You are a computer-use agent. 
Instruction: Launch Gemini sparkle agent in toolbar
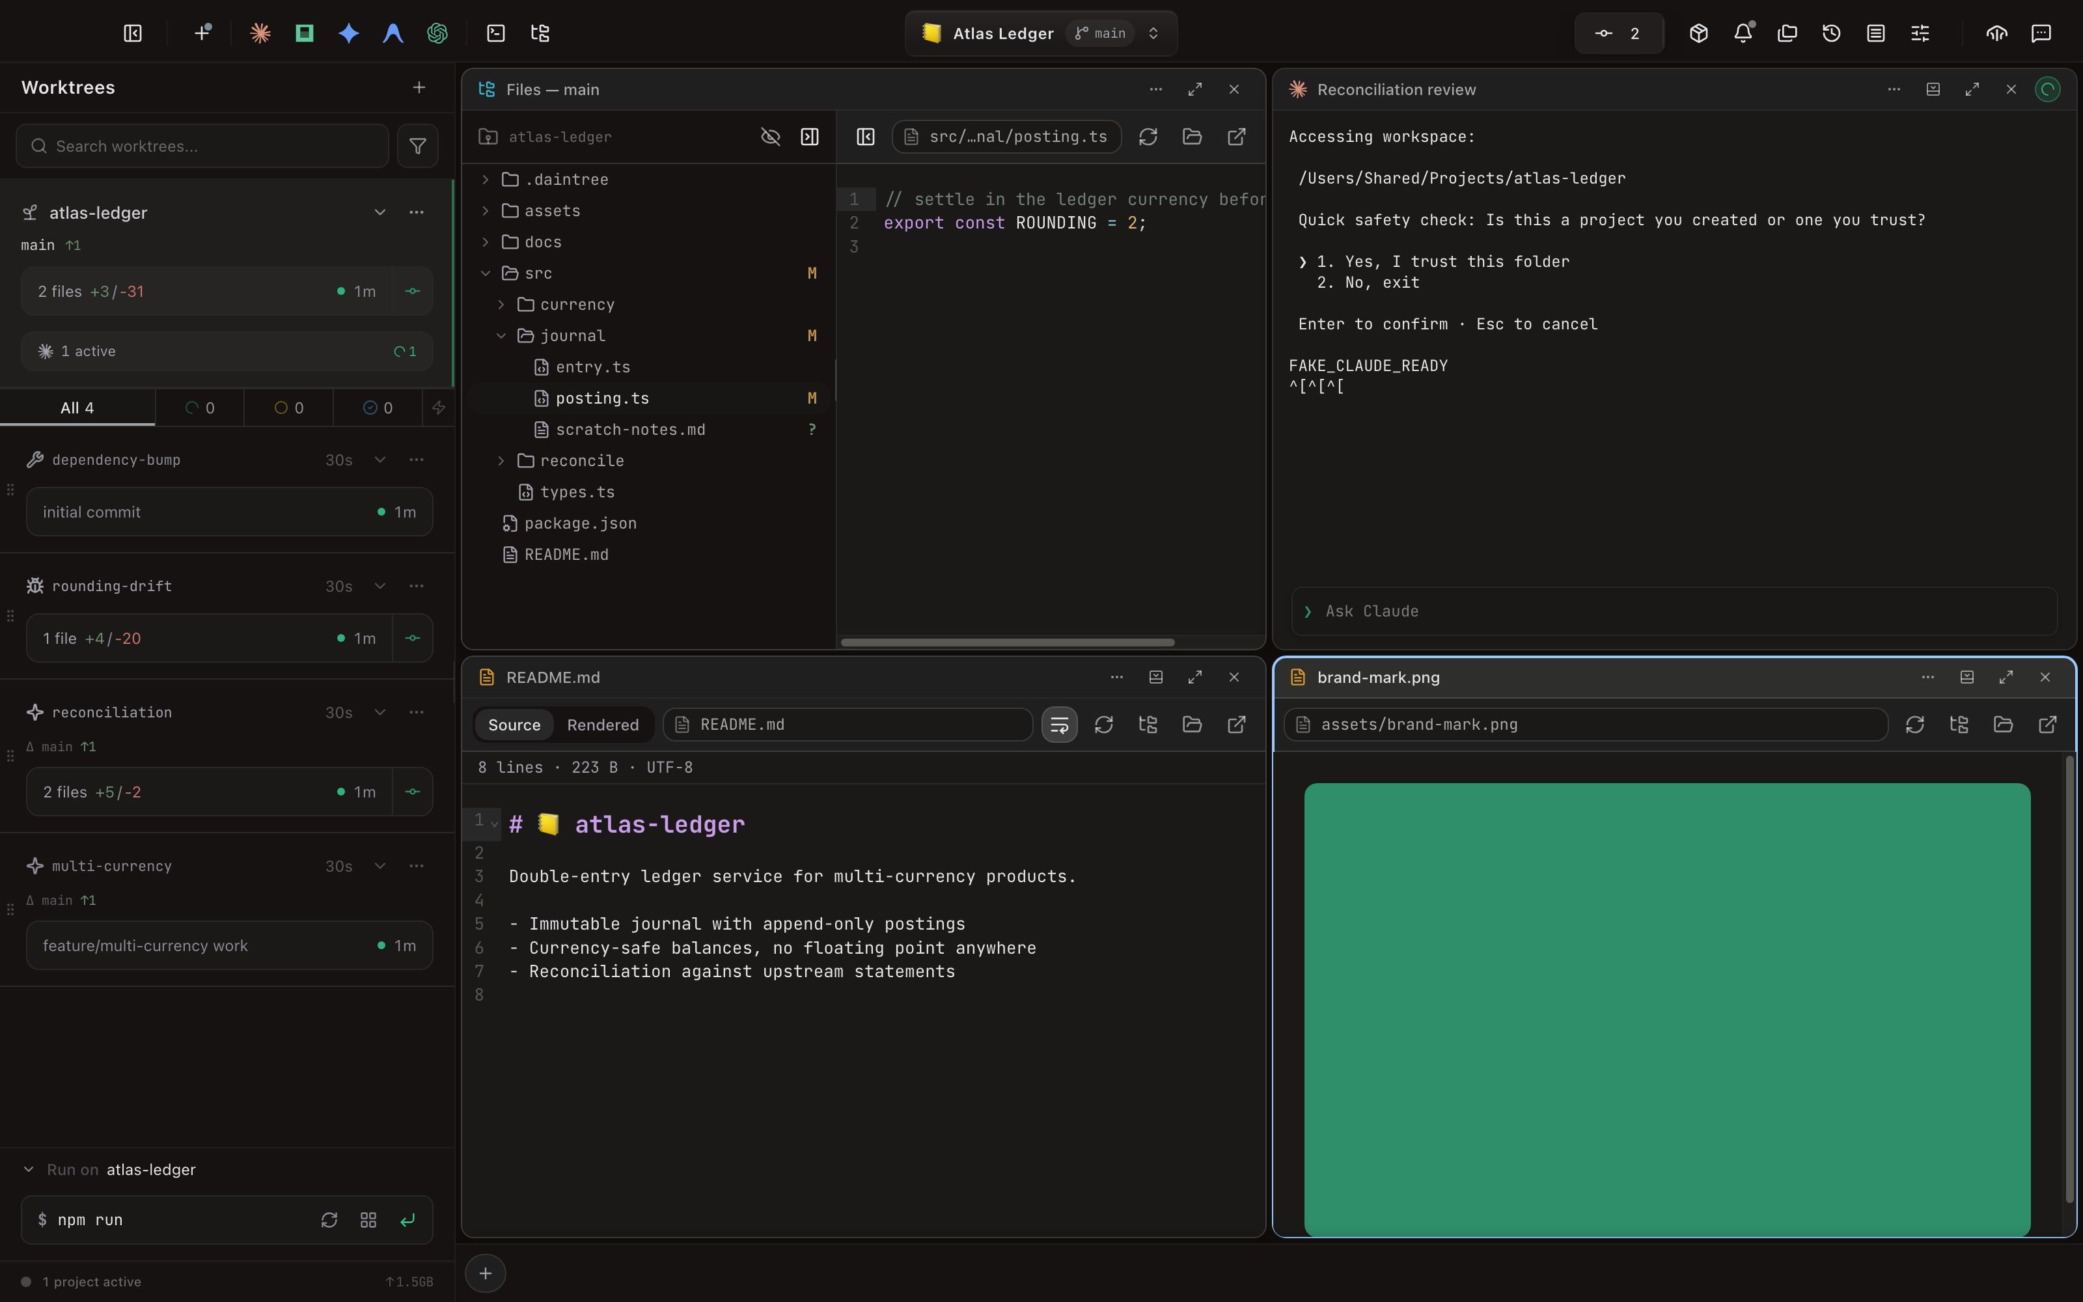click(349, 33)
